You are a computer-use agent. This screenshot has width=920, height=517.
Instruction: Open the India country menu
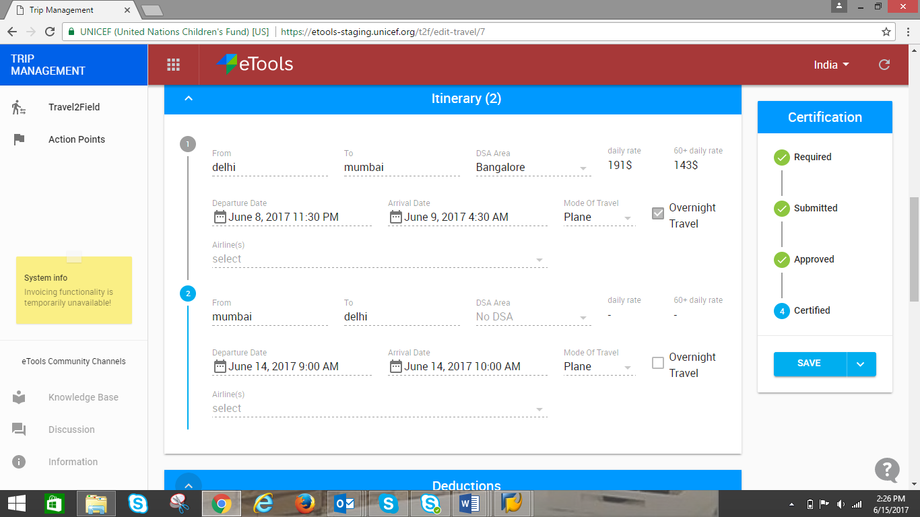[x=831, y=65]
